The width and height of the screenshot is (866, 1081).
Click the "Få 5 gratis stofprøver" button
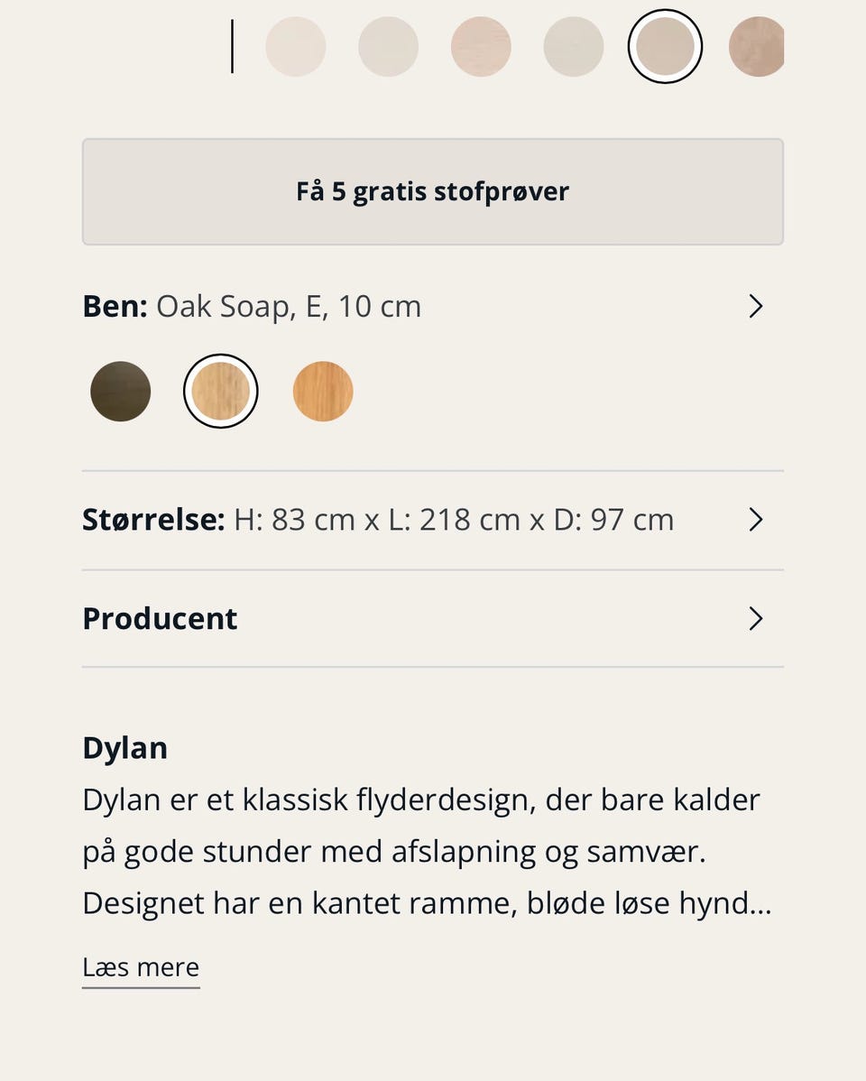tap(433, 191)
